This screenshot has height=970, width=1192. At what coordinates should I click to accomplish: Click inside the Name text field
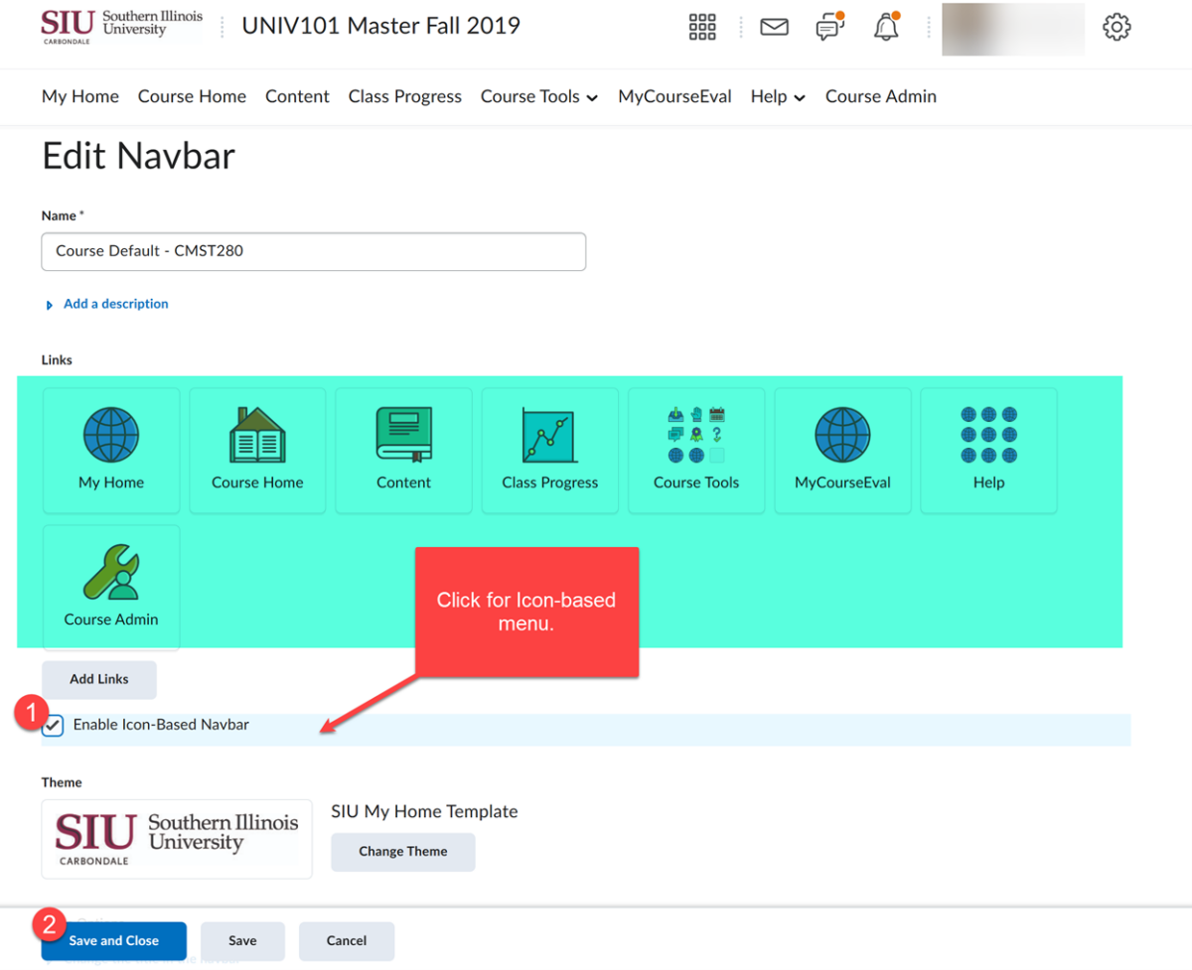[x=313, y=251]
